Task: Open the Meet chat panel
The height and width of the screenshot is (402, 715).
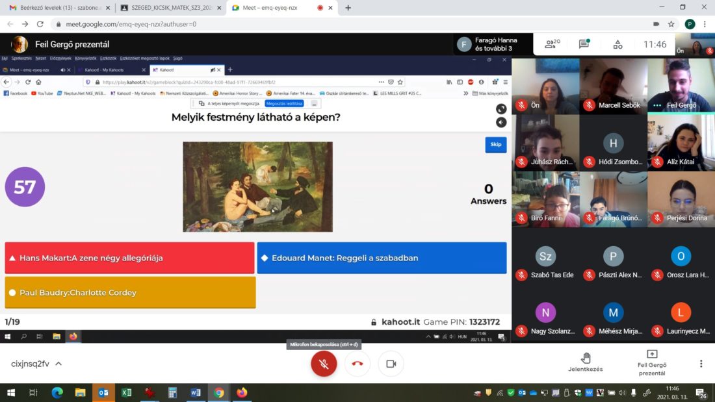Action: pyautogui.click(x=584, y=44)
